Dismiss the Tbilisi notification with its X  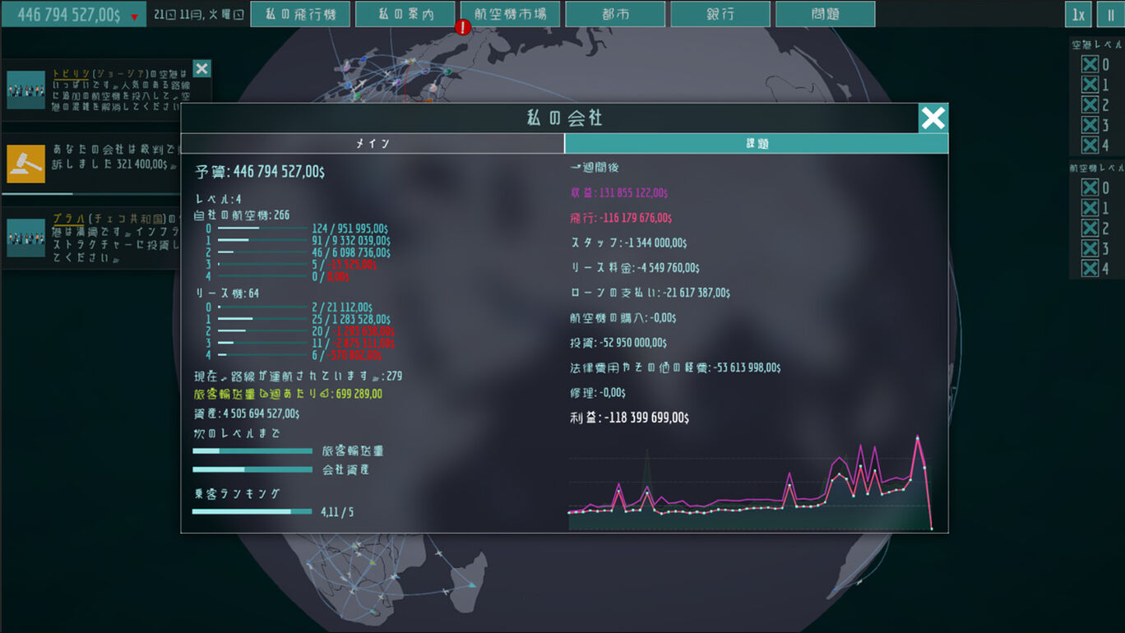201,68
